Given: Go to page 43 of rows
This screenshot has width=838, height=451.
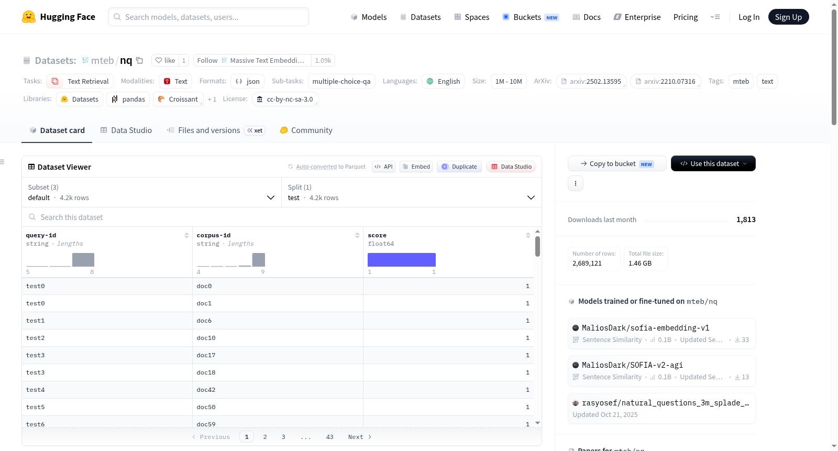Looking at the screenshot, I should (329, 437).
